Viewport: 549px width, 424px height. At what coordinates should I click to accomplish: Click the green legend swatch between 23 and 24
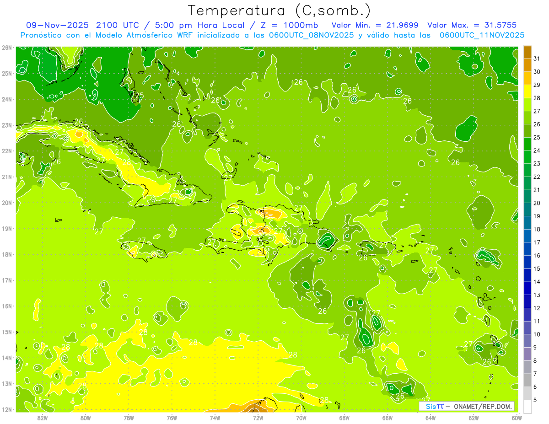point(527,157)
